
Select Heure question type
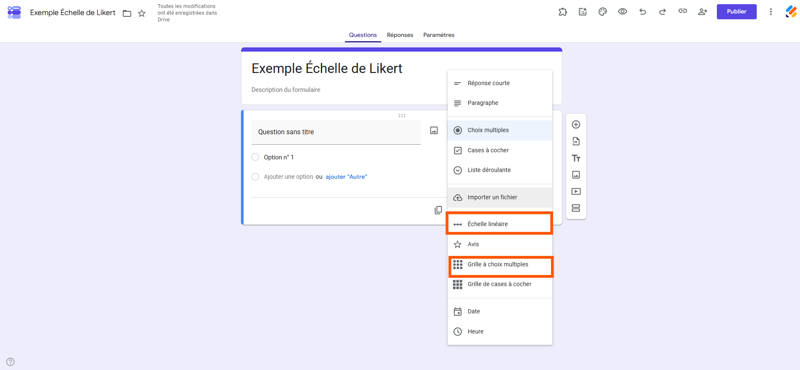500,331
